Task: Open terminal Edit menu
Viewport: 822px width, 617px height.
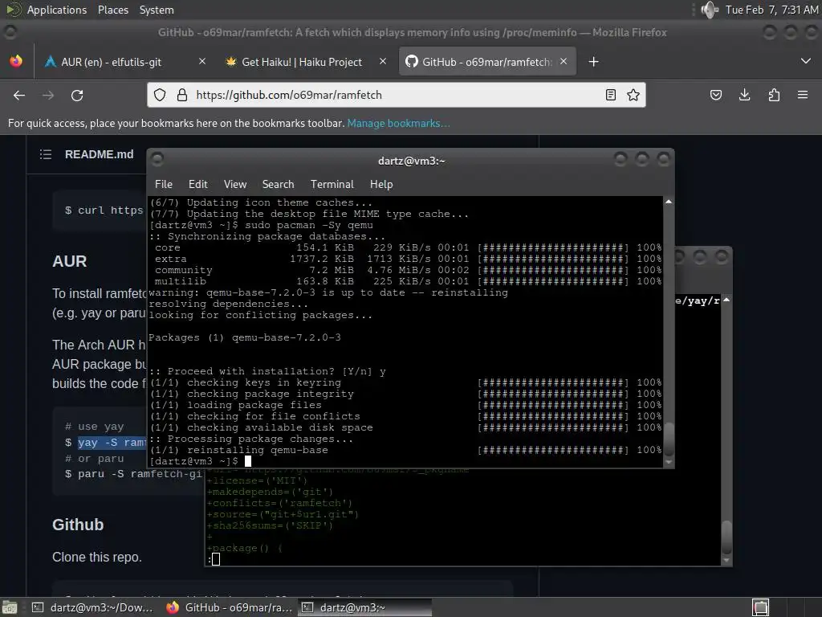Action: pyautogui.click(x=198, y=184)
